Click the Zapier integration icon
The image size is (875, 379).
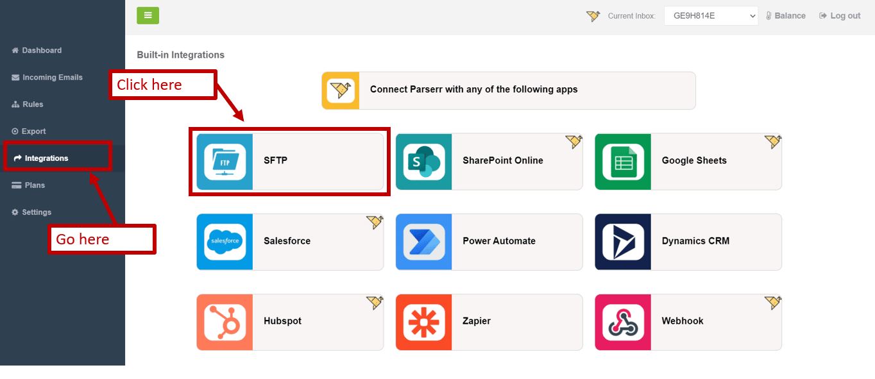pyautogui.click(x=423, y=322)
